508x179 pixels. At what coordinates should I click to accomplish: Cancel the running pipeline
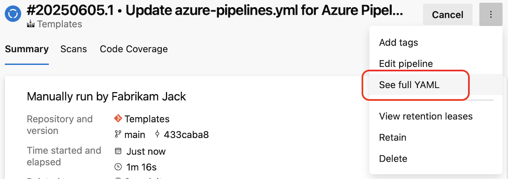(x=447, y=15)
